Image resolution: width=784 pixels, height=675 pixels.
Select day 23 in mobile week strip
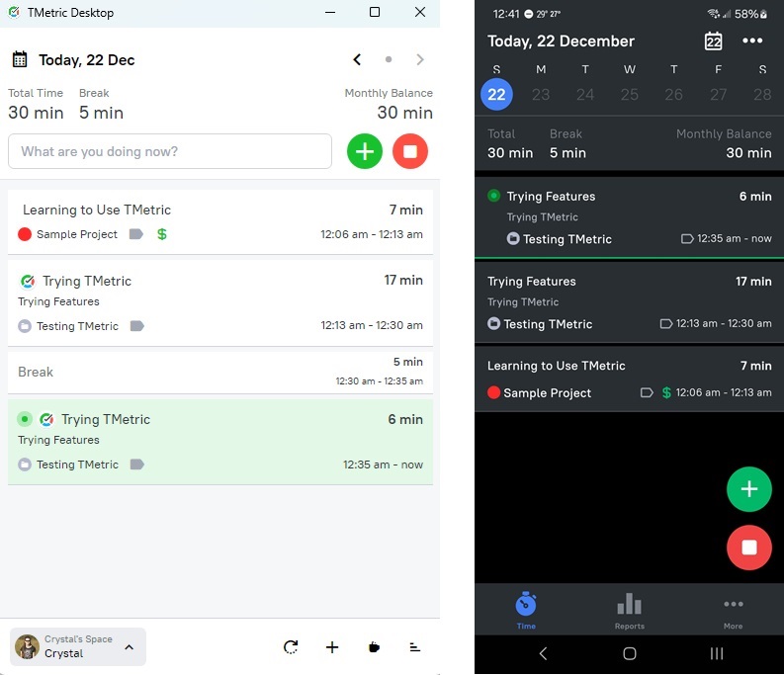click(x=541, y=94)
